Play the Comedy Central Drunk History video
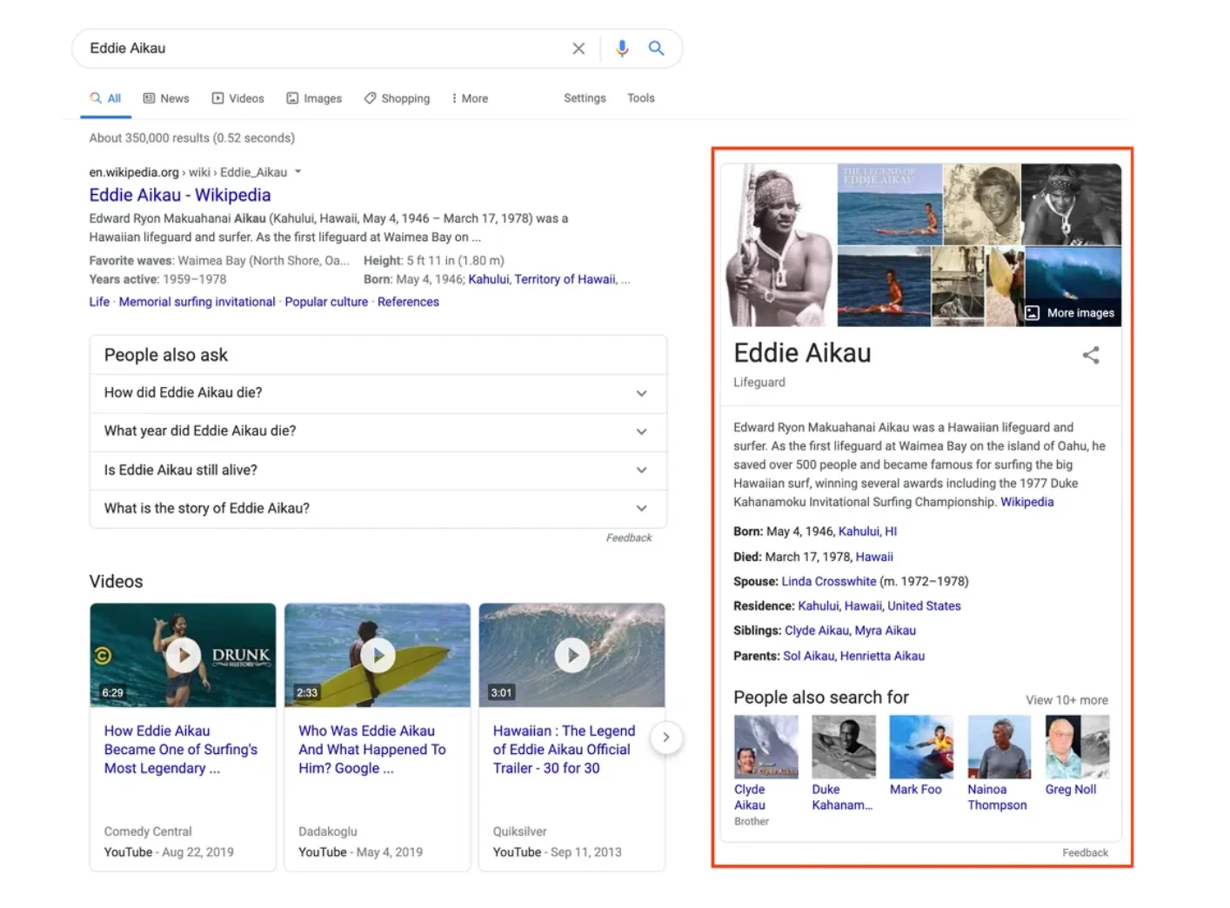 [x=182, y=655]
